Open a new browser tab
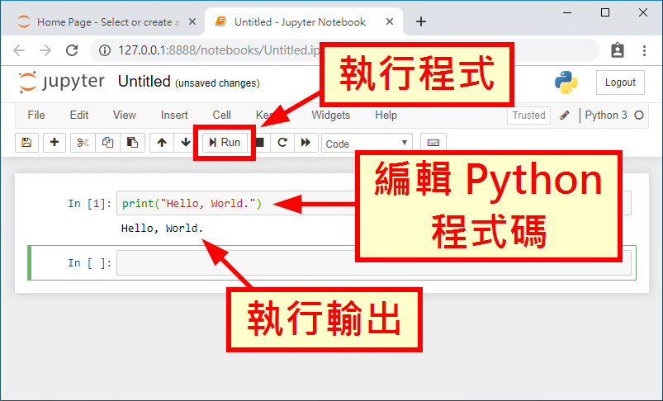663x401 pixels. pyautogui.click(x=421, y=21)
